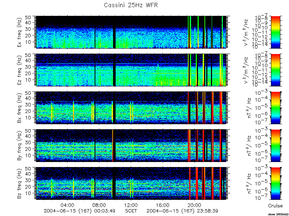Click the Ez panel color scale bar
The width and height of the screenshot is (289, 216).
pyautogui.click(x=275, y=70)
